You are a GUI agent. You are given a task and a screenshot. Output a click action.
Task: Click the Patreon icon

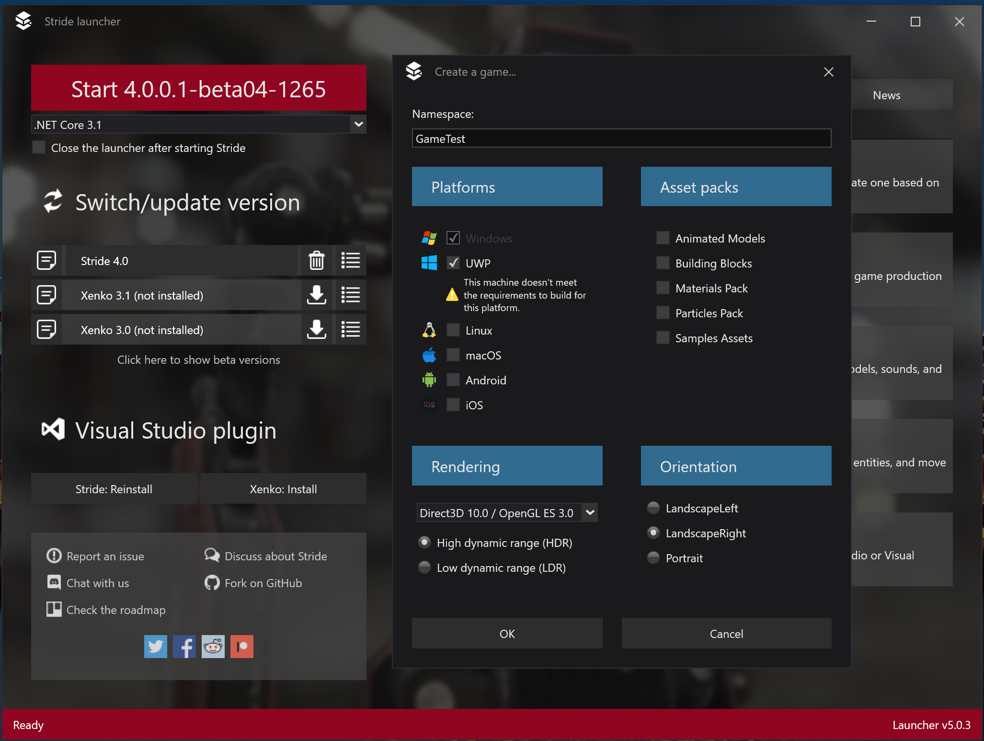pos(241,647)
